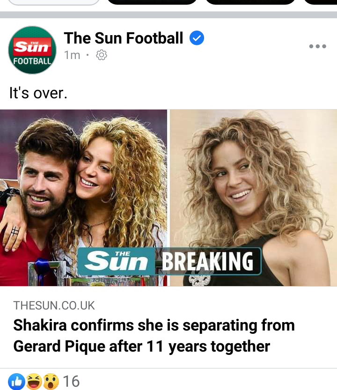Open the left photo of the couple
This screenshot has width=337, height=390.
[x=84, y=198]
